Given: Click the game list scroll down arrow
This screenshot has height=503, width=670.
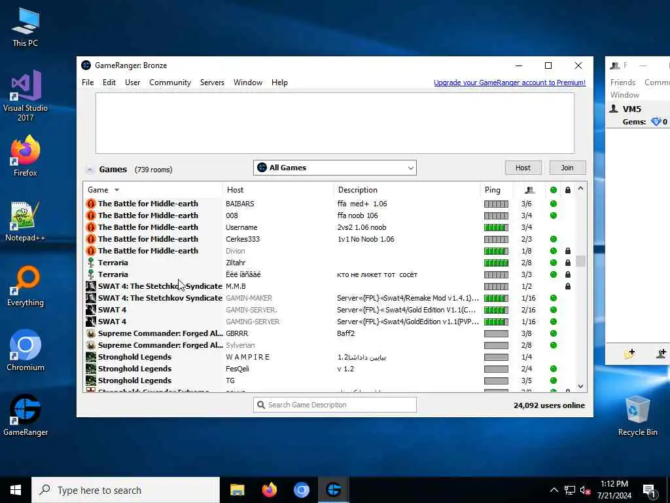Looking at the screenshot, I should (580, 386).
